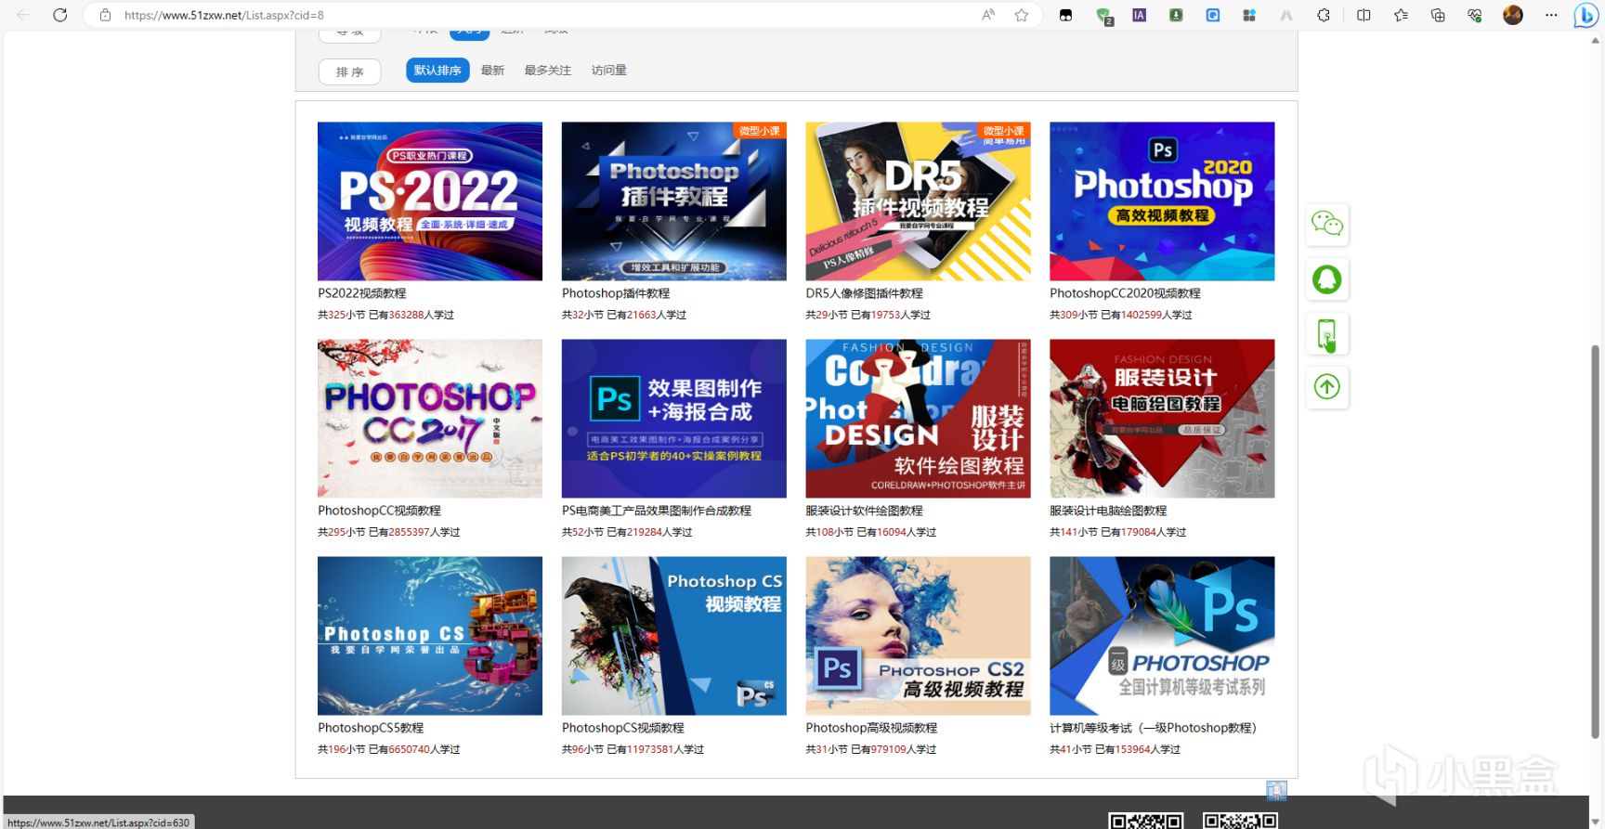Image resolution: width=1605 pixels, height=829 pixels.
Task: Click back-to-top arrow icon
Action: 1327,387
